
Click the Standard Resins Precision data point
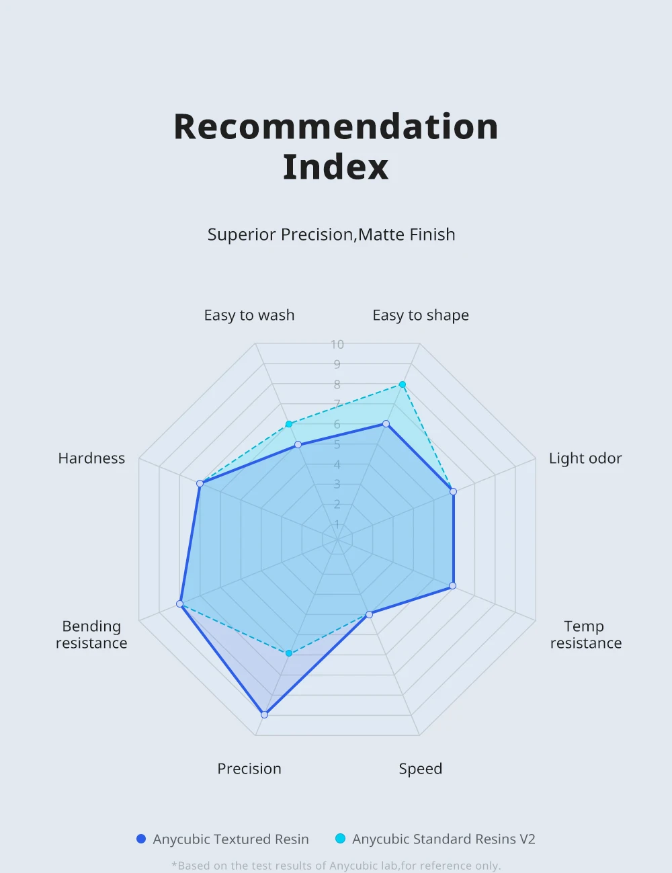tap(289, 653)
